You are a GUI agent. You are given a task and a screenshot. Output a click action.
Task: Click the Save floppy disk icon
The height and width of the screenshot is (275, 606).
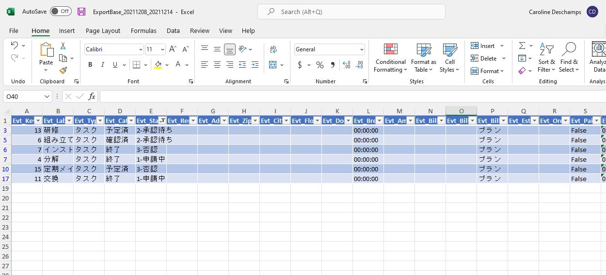pyautogui.click(x=81, y=12)
